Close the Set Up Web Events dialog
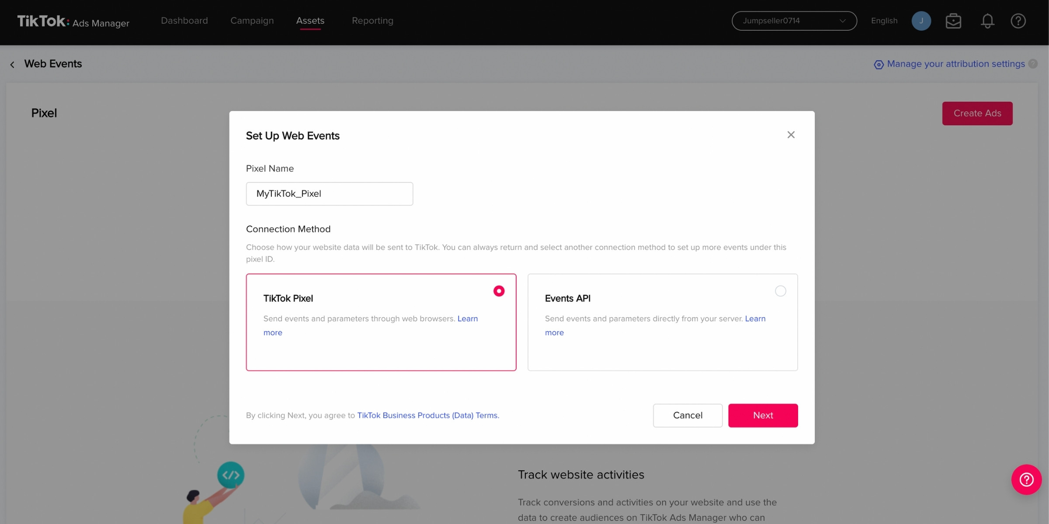This screenshot has width=1049, height=524. click(x=791, y=135)
